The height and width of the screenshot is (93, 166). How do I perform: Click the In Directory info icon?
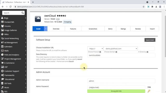(147, 52)
